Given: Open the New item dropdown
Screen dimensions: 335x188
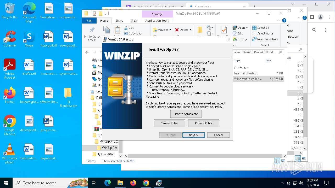Looking at the screenshot, I should coord(210,28).
